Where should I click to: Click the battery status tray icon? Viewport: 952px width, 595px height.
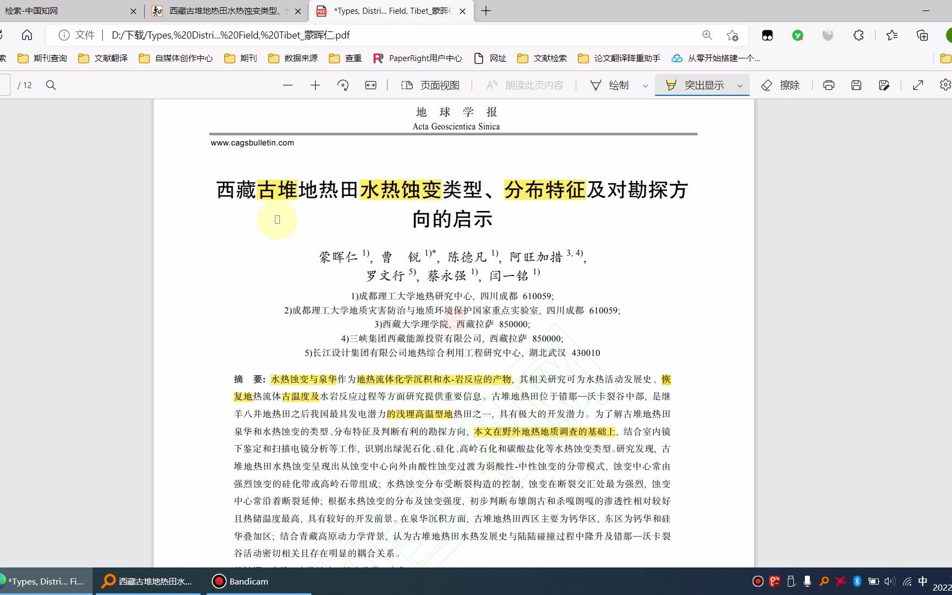(873, 581)
